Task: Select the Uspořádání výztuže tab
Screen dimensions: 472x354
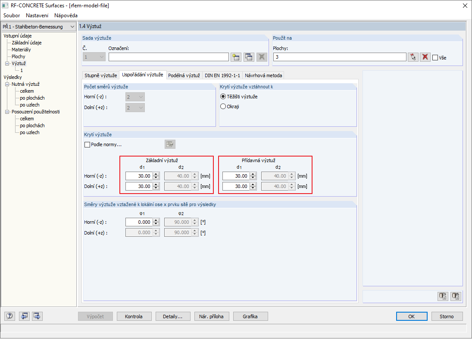Action: [x=142, y=75]
